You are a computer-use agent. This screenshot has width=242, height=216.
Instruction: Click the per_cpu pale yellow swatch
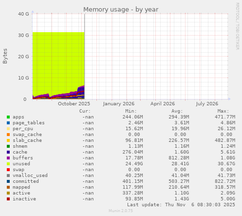click(8, 129)
